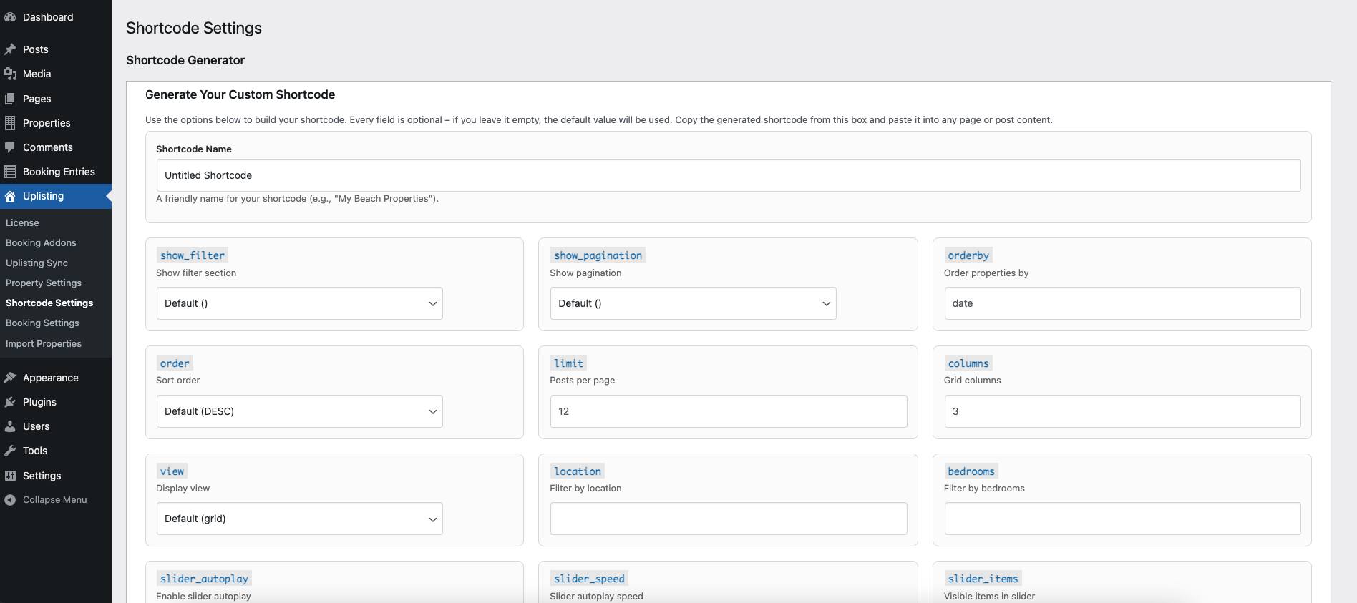Screen dimensions: 1357x603
Task: Click the Comments speech bubble icon
Action: pyautogui.click(x=10, y=147)
